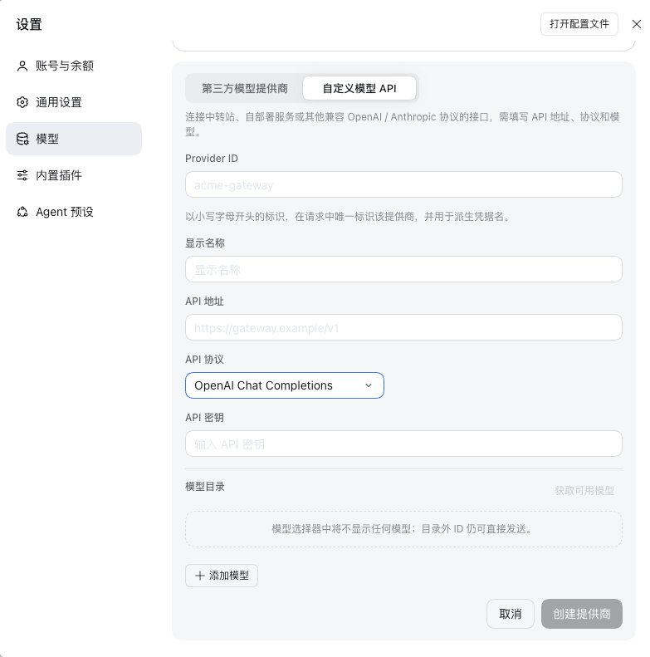Click the API 协议 label
The width and height of the screenshot is (650, 657).
[204, 360]
